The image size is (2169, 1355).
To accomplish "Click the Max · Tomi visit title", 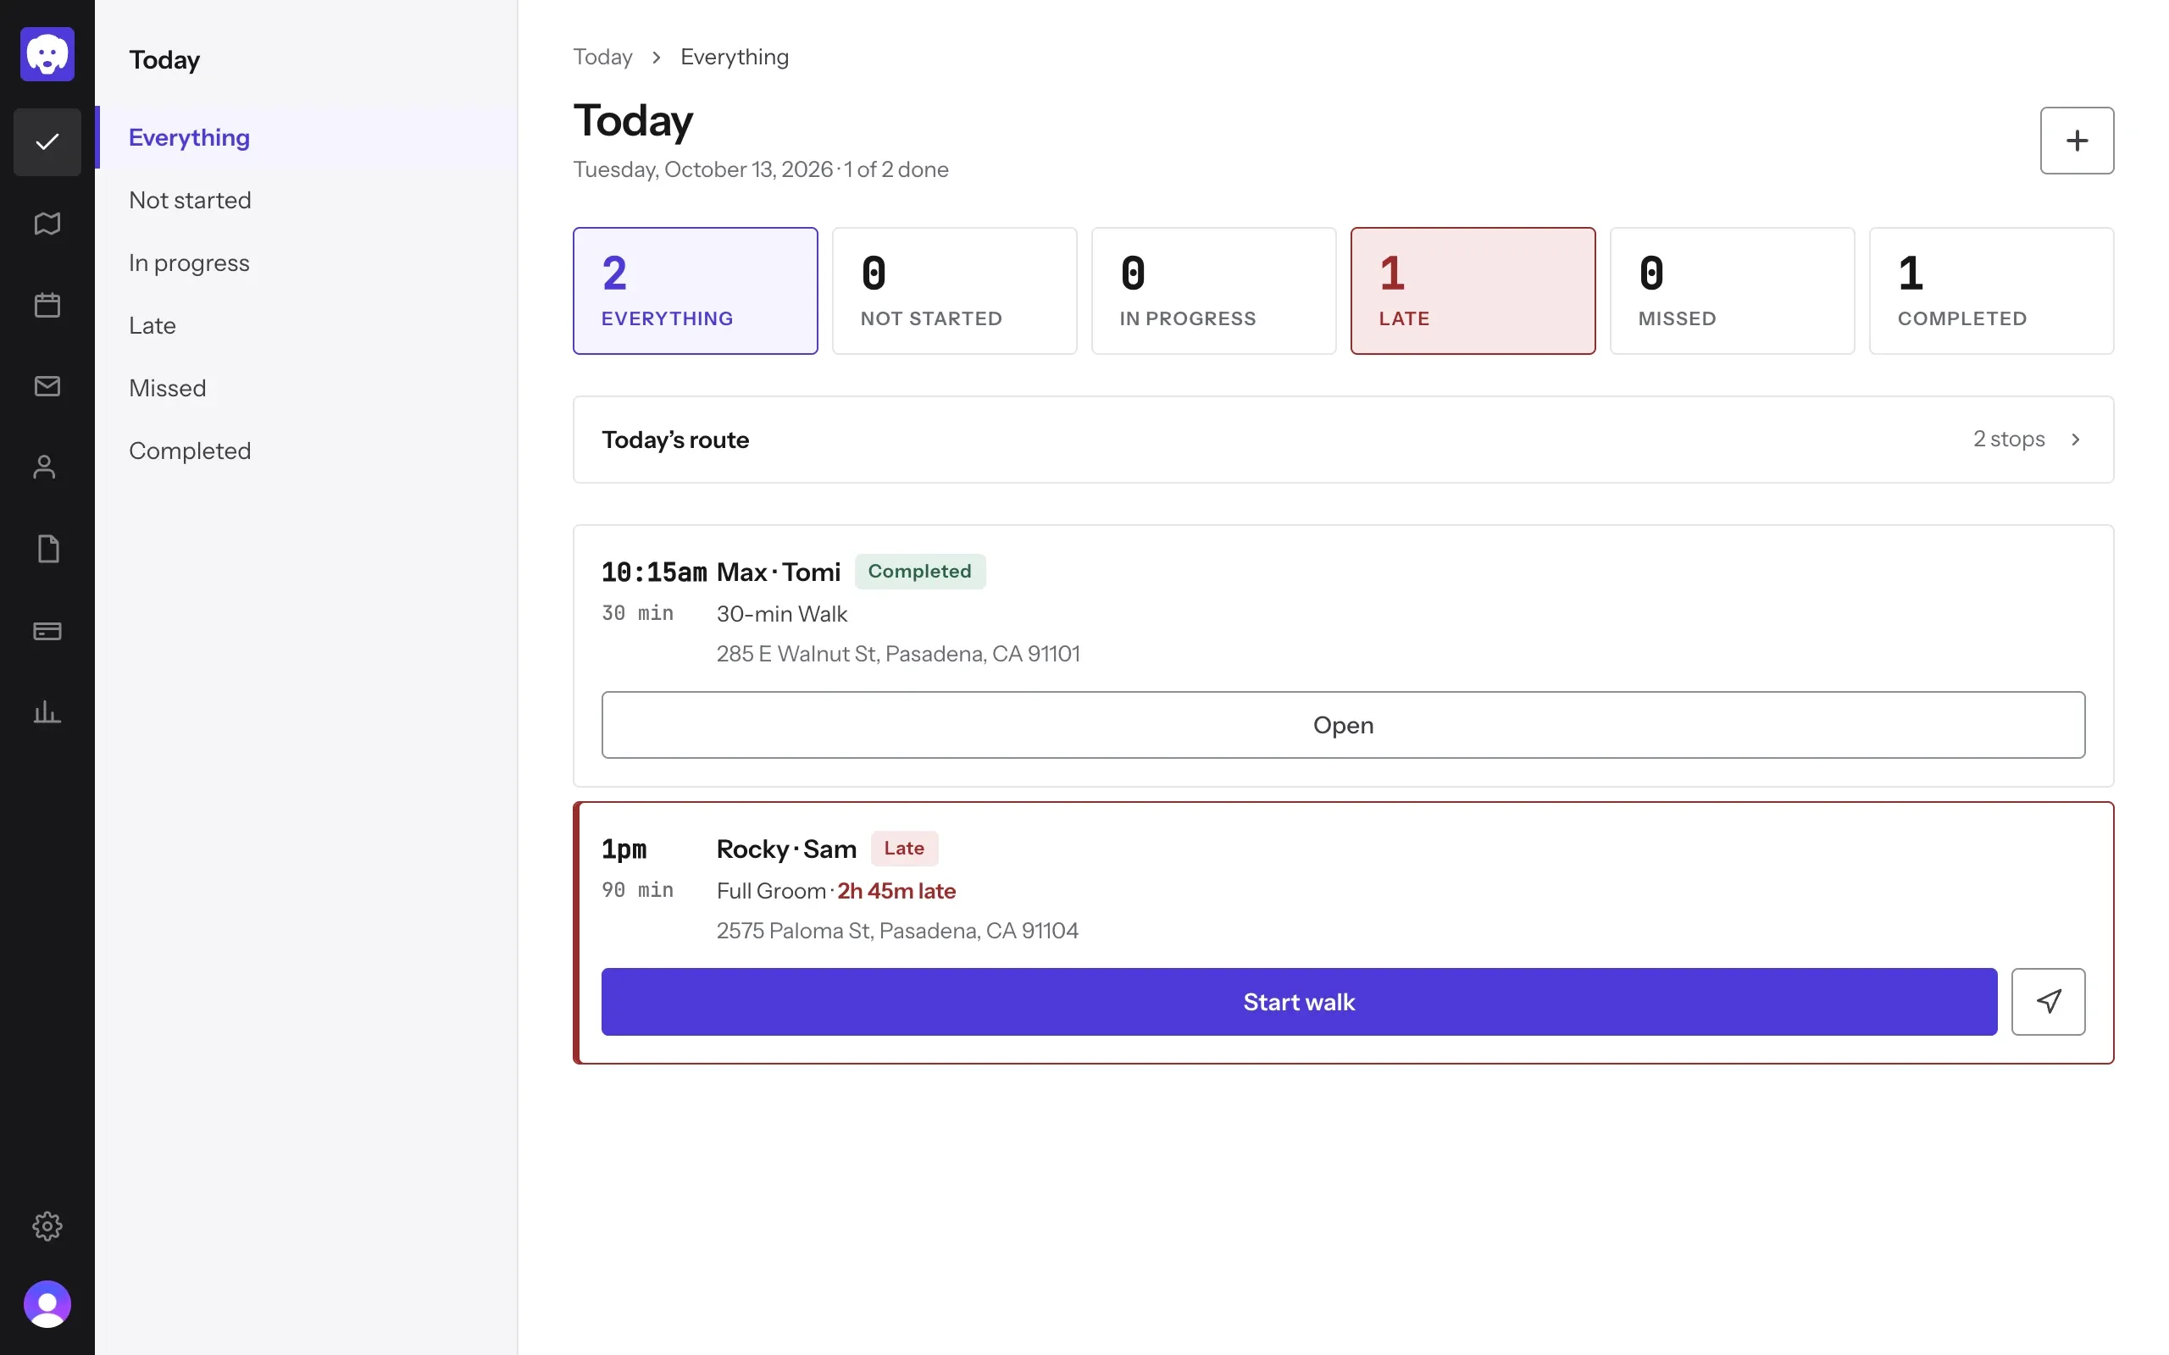I will 778,572.
